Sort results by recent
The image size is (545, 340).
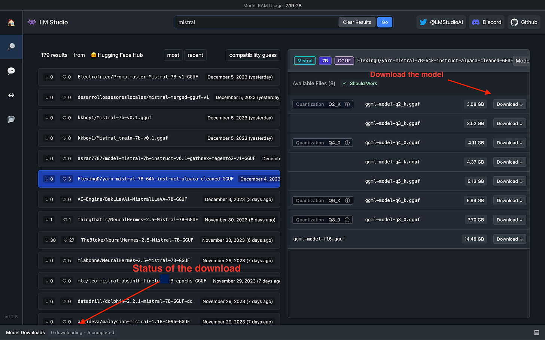[x=195, y=55]
